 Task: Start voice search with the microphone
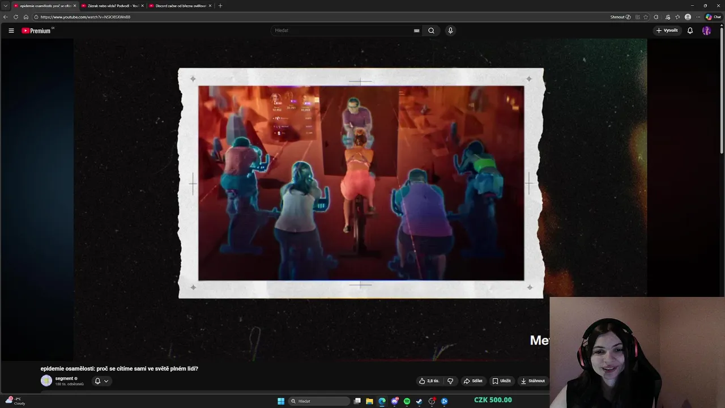[x=450, y=31]
